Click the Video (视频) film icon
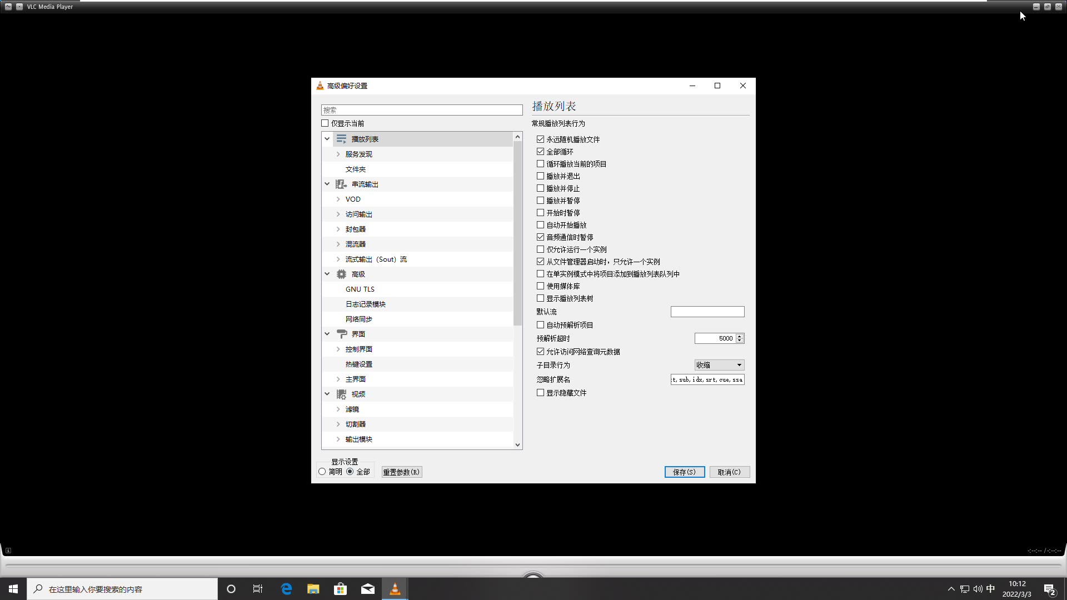Screen dimensions: 1067x600 341,394
